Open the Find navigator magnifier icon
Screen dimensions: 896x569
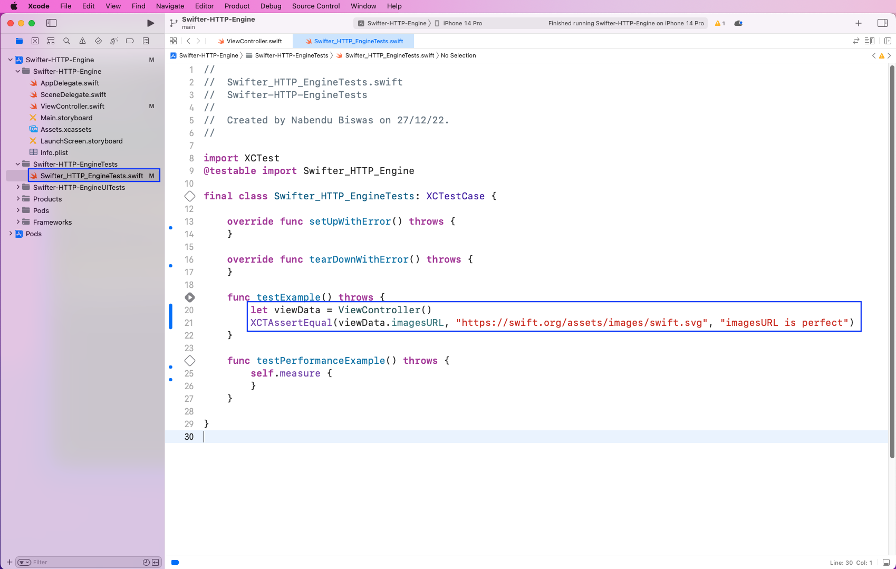click(66, 41)
